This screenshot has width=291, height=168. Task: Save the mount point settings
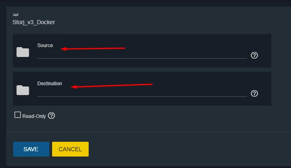coord(31,149)
